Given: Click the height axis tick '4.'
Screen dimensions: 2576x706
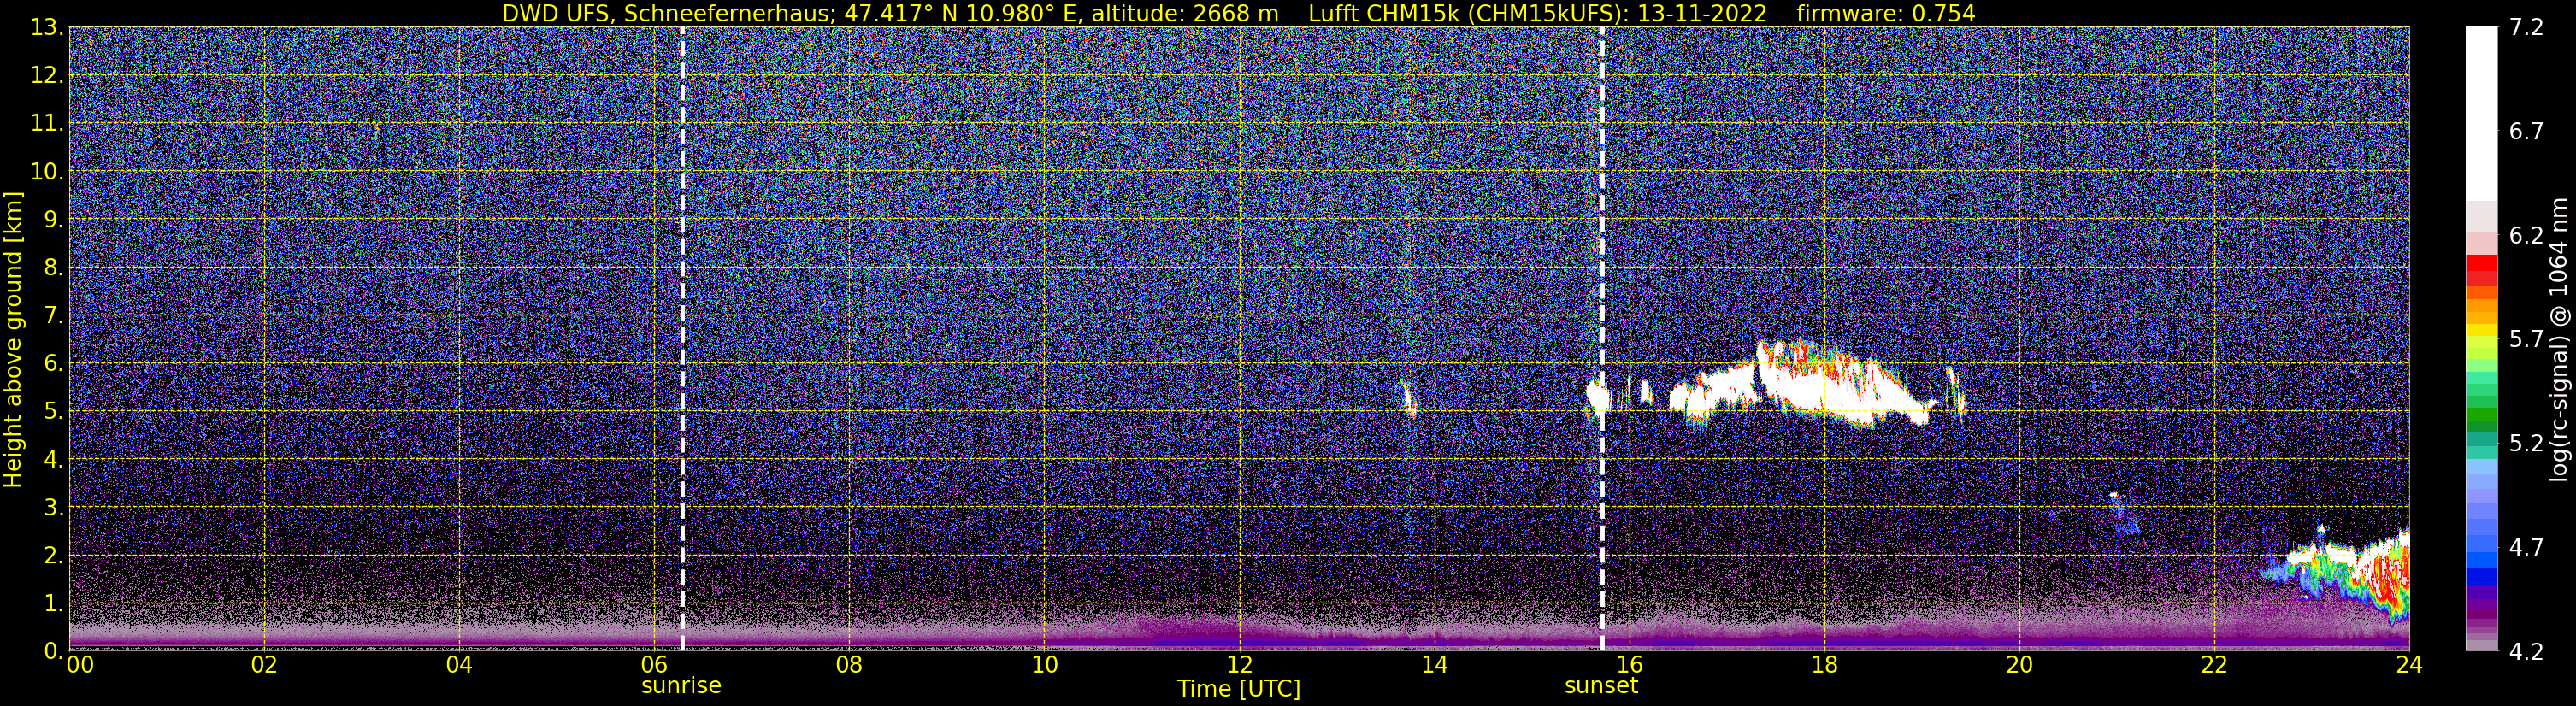Looking at the screenshot, I should [53, 460].
